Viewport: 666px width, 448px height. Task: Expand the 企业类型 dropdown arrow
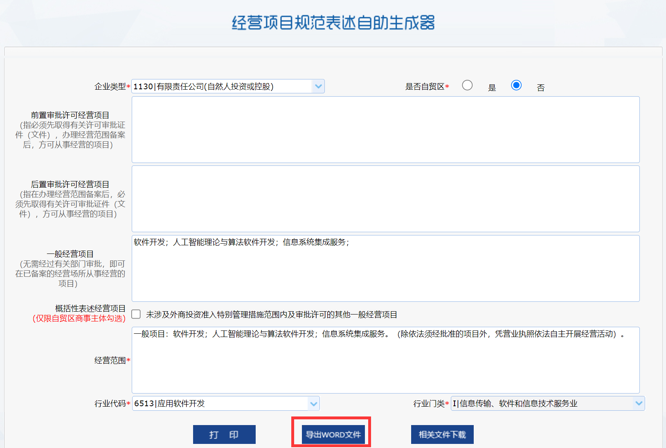318,86
